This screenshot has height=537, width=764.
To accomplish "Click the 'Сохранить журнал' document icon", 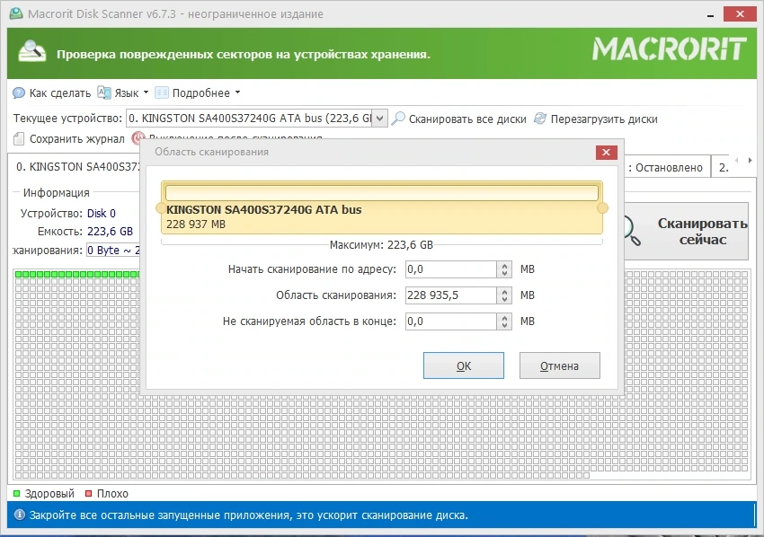I will tap(19, 139).
